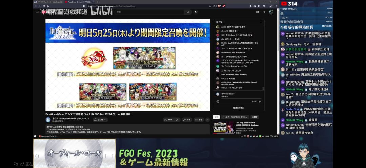This screenshot has width=366, height=168.
Task: Open the browser main menu icon
Action: [277, 6]
